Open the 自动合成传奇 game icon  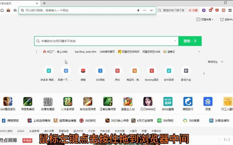tap(88, 101)
